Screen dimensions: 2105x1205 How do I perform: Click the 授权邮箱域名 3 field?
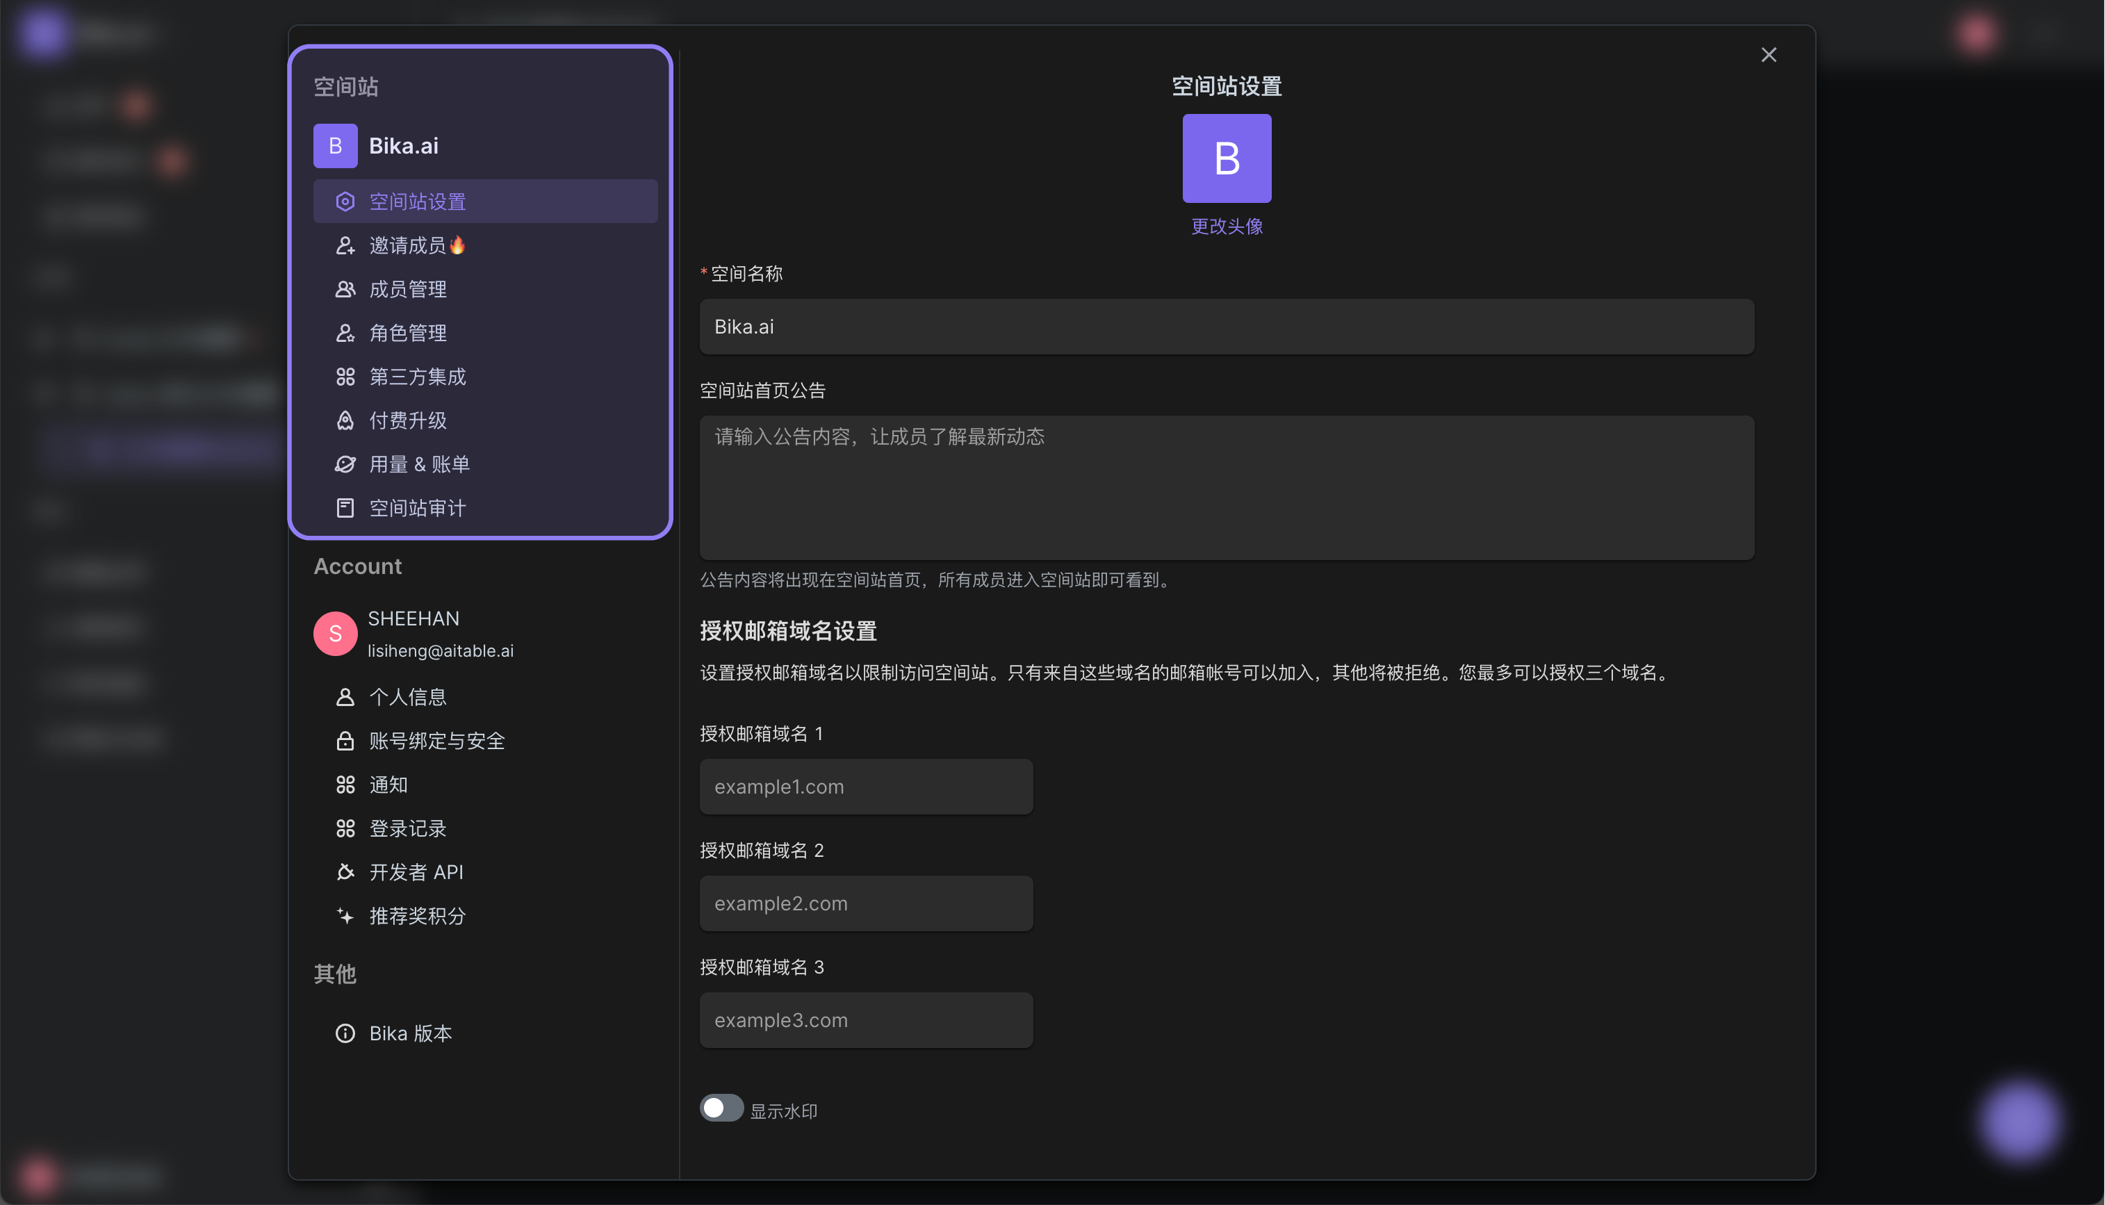pyautogui.click(x=865, y=1020)
